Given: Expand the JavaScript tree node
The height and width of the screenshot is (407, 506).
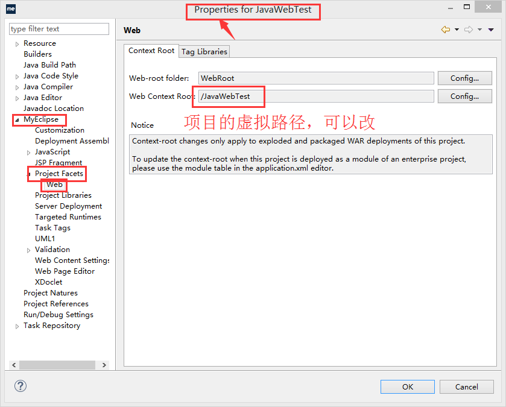Looking at the screenshot, I should [x=28, y=153].
